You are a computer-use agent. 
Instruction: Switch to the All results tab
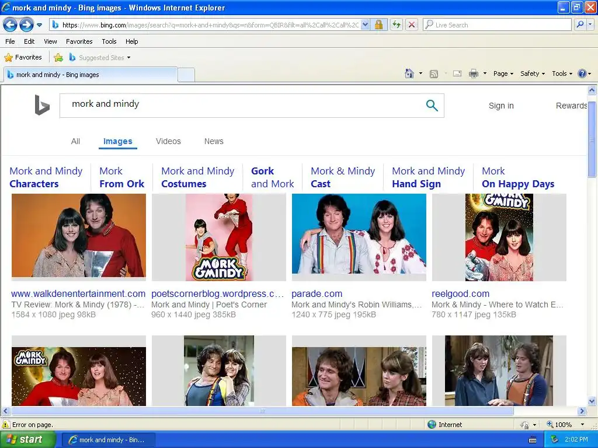click(x=75, y=141)
